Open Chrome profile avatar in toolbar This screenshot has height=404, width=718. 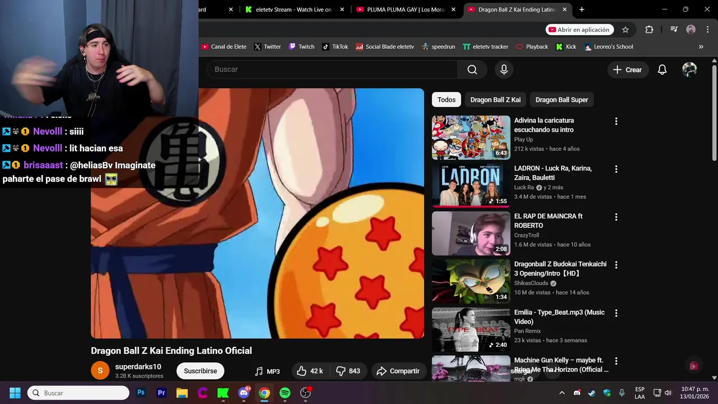[x=691, y=30]
